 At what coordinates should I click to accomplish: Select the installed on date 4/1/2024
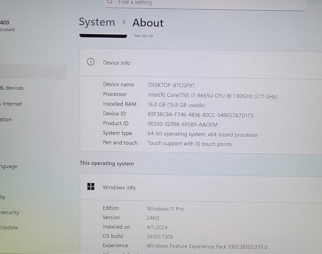157,227
